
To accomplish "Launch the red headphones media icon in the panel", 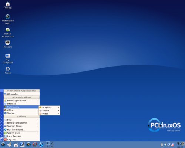I will [35, 144].
